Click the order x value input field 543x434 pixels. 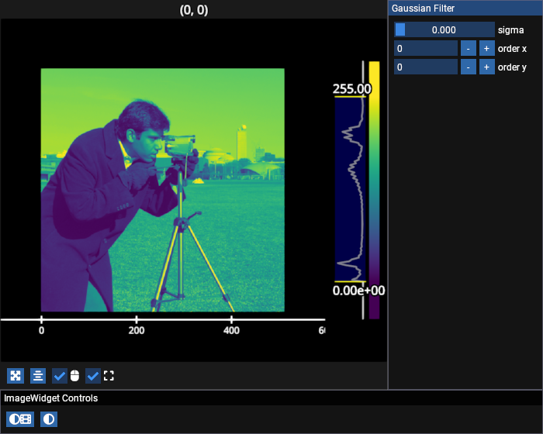click(x=426, y=49)
